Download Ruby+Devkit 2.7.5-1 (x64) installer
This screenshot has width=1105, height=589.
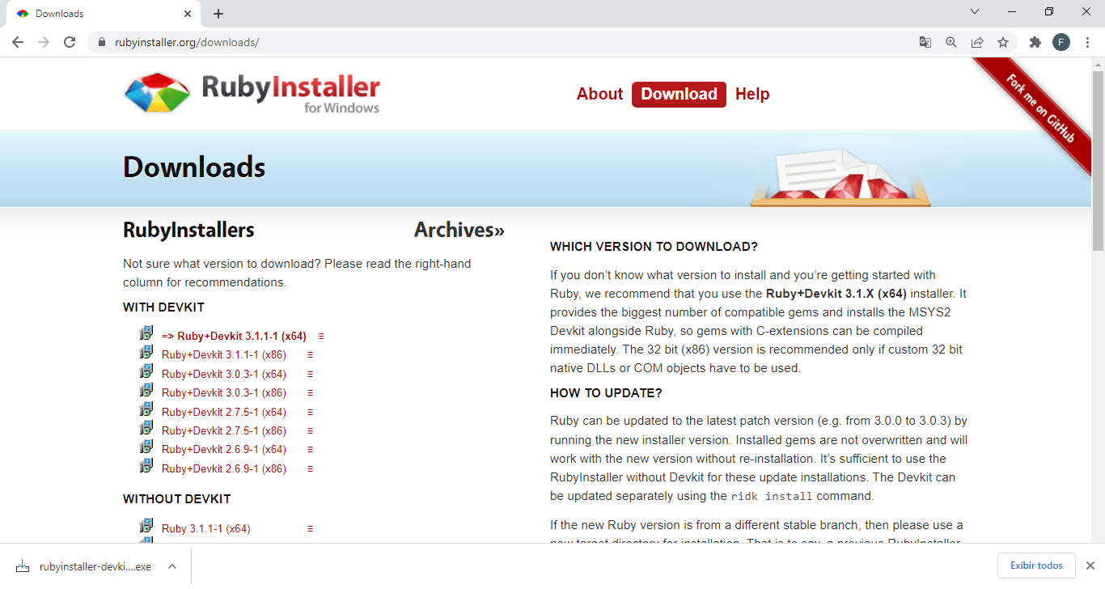click(x=224, y=412)
